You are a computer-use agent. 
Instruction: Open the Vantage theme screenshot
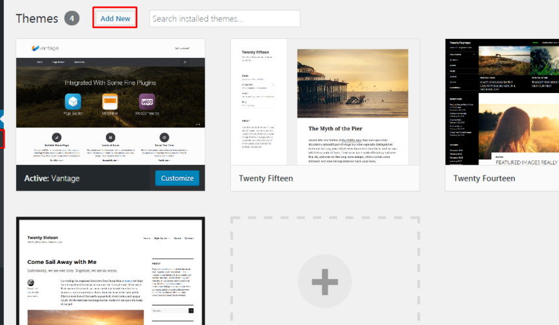[110, 102]
